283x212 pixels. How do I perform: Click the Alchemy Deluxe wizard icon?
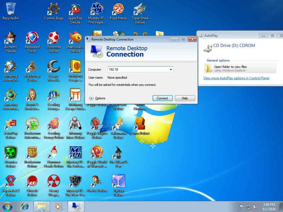click(11, 42)
